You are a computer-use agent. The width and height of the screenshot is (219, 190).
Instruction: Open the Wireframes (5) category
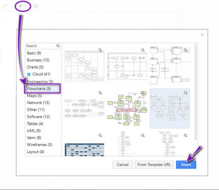tap(39, 145)
